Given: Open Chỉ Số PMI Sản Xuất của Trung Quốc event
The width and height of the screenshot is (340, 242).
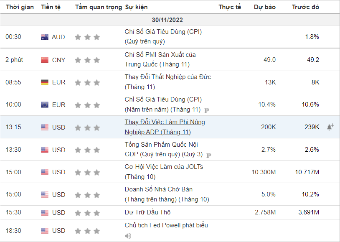Looking at the screenshot, I should pos(160,59).
